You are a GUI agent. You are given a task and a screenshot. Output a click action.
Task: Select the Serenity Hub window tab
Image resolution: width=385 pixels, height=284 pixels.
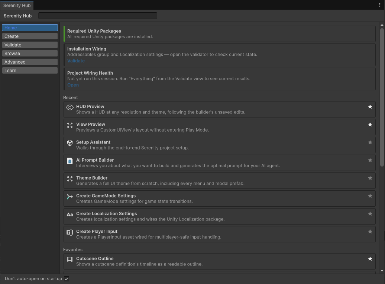click(17, 6)
